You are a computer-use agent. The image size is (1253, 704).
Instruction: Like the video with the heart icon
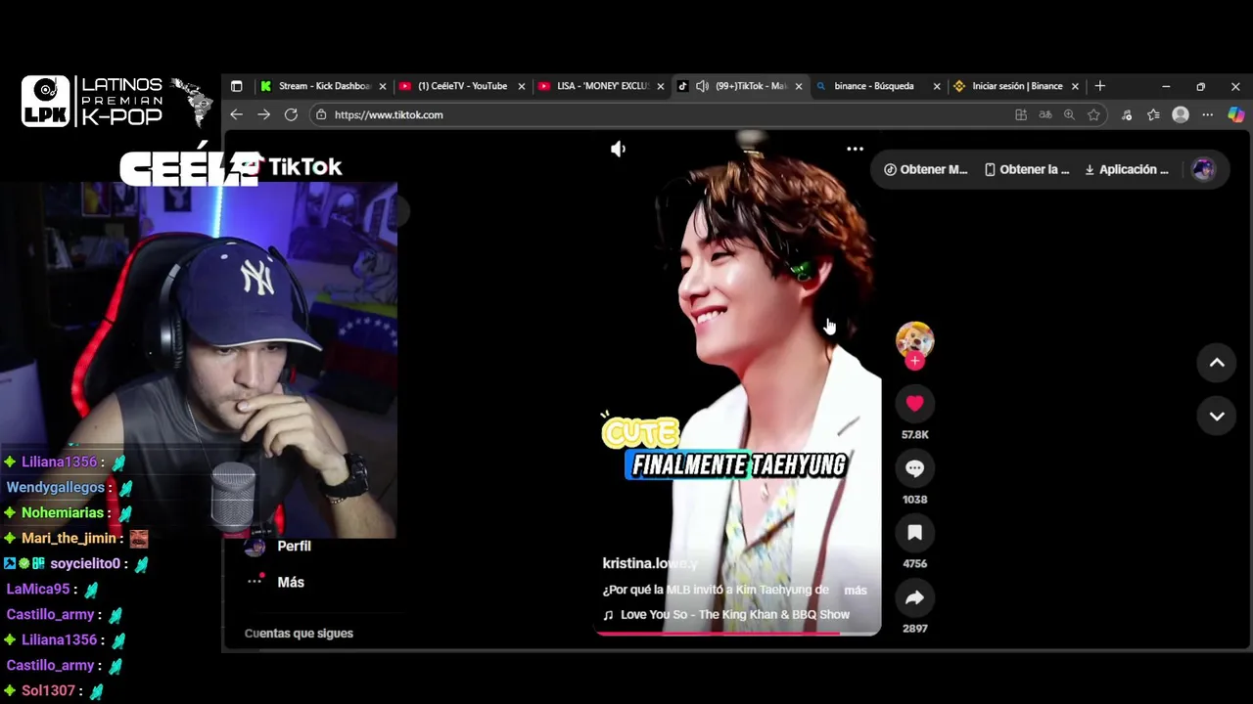click(x=914, y=404)
